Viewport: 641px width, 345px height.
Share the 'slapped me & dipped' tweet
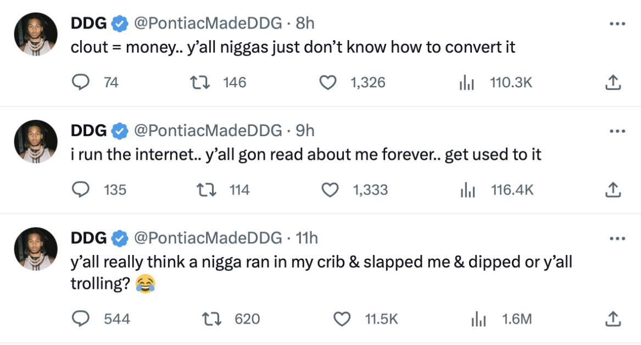click(x=613, y=319)
